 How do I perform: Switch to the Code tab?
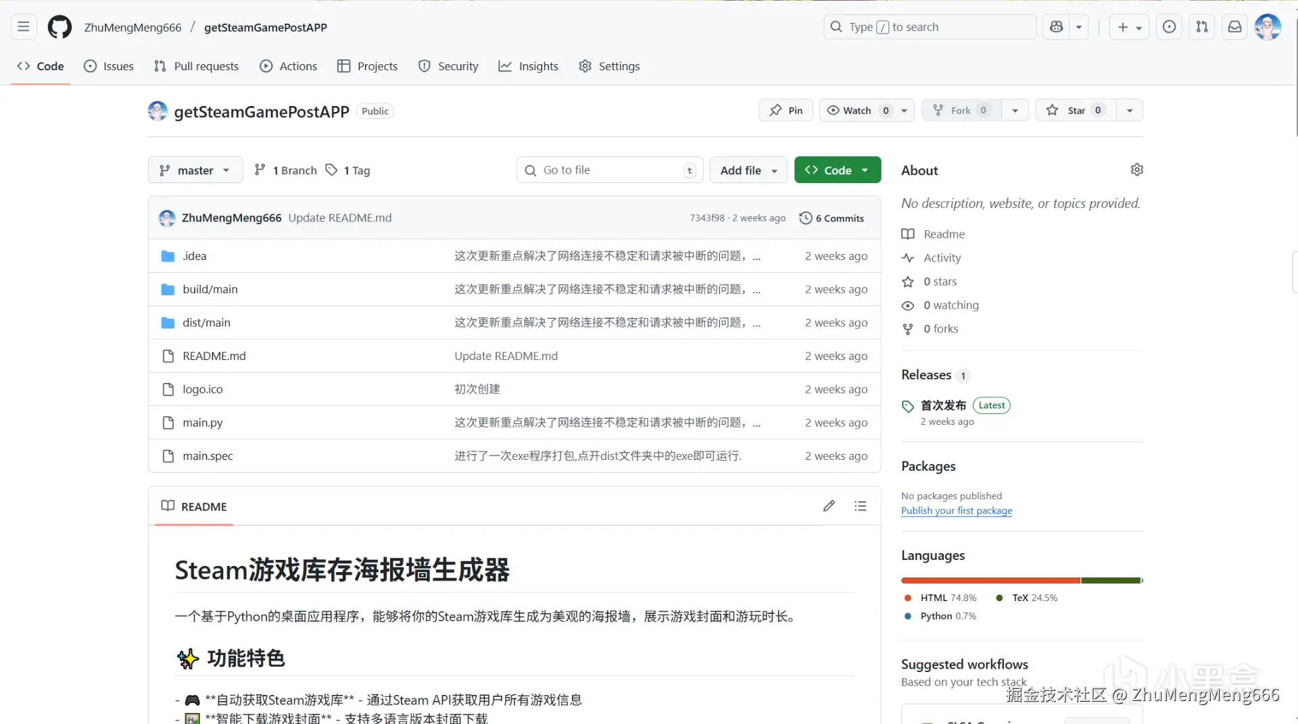coord(41,66)
